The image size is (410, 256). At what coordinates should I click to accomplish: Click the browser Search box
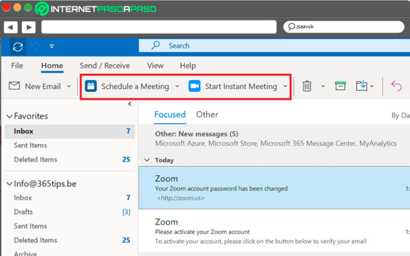[x=344, y=27]
